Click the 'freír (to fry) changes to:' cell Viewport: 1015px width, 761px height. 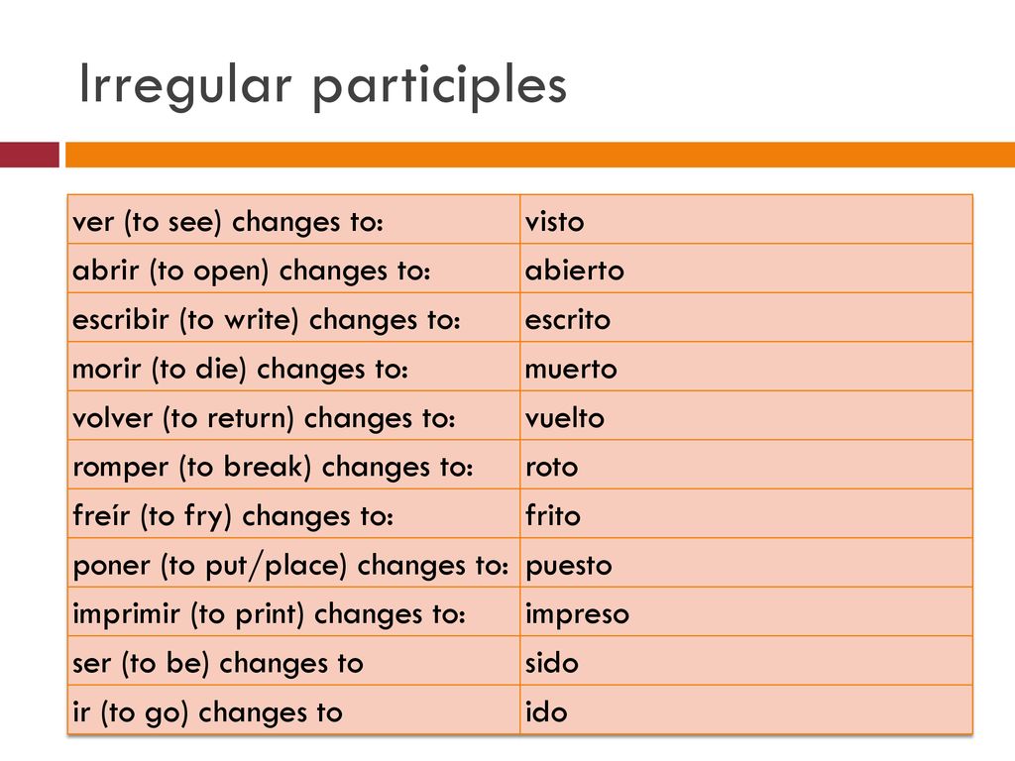[293, 514]
